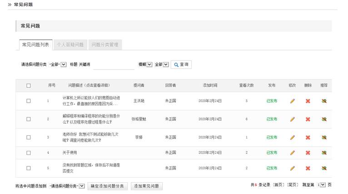Click the recommend icon in row 1
Screen dimensions: 348x194
click(x=324, y=101)
